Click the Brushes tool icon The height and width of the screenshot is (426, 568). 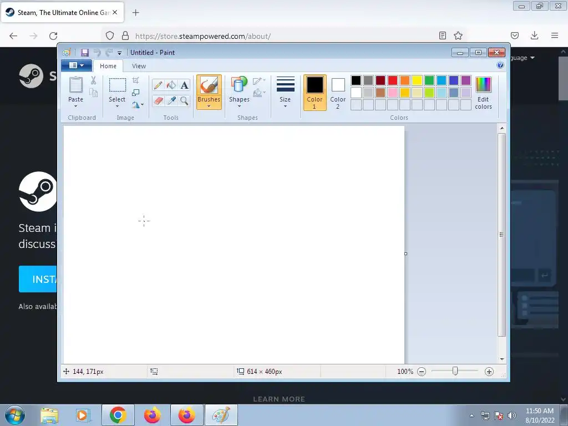pyautogui.click(x=209, y=85)
